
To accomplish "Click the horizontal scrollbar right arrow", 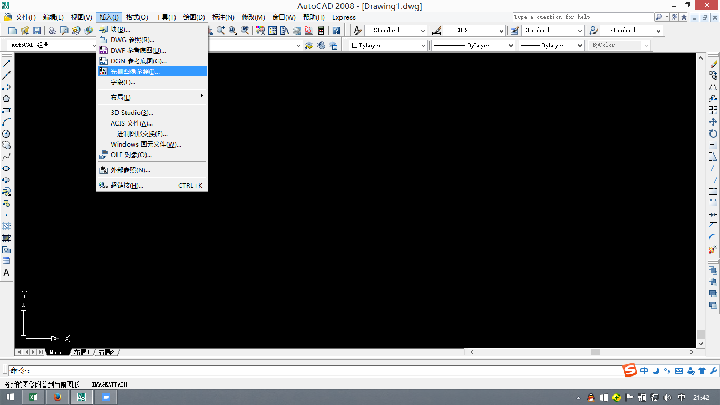I will point(692,352).
